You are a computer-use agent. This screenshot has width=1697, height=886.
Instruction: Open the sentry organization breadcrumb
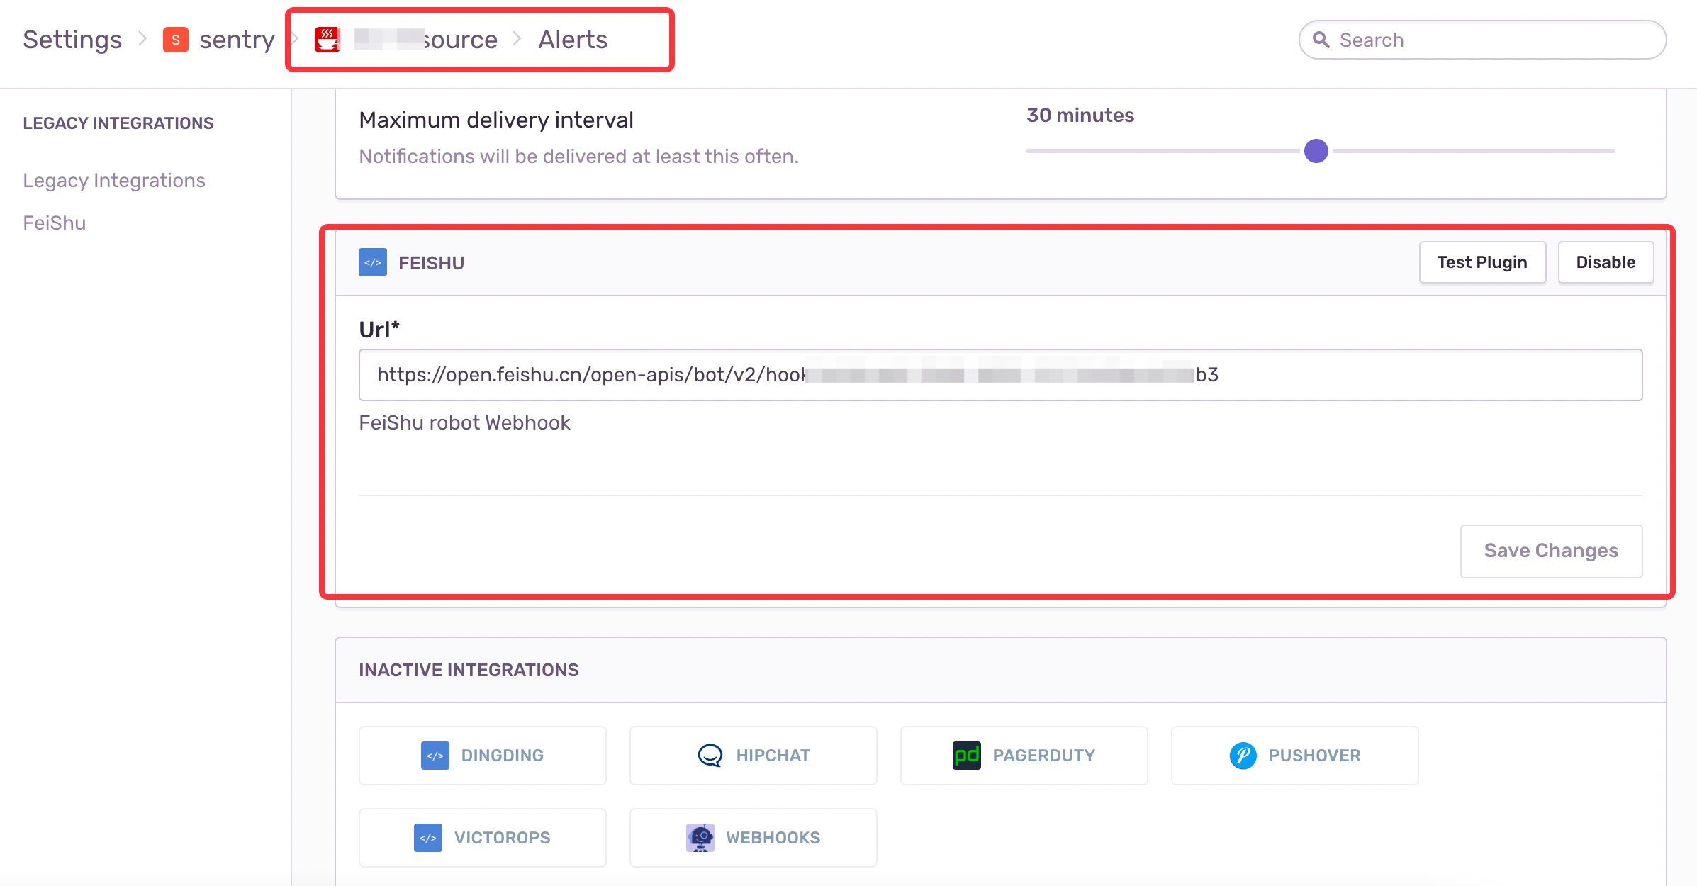[x=237, y=40]
